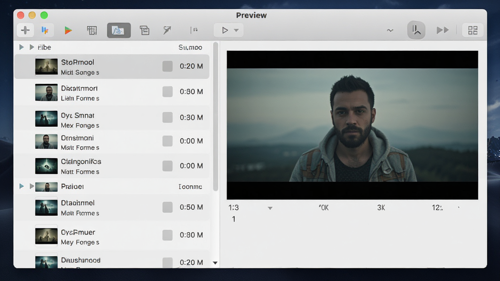The image size is (500, 281).
Task: Select the Daushanood title text
Action: click(81, 260)
